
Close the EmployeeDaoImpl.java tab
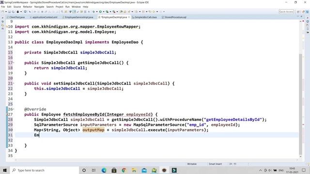129,17
